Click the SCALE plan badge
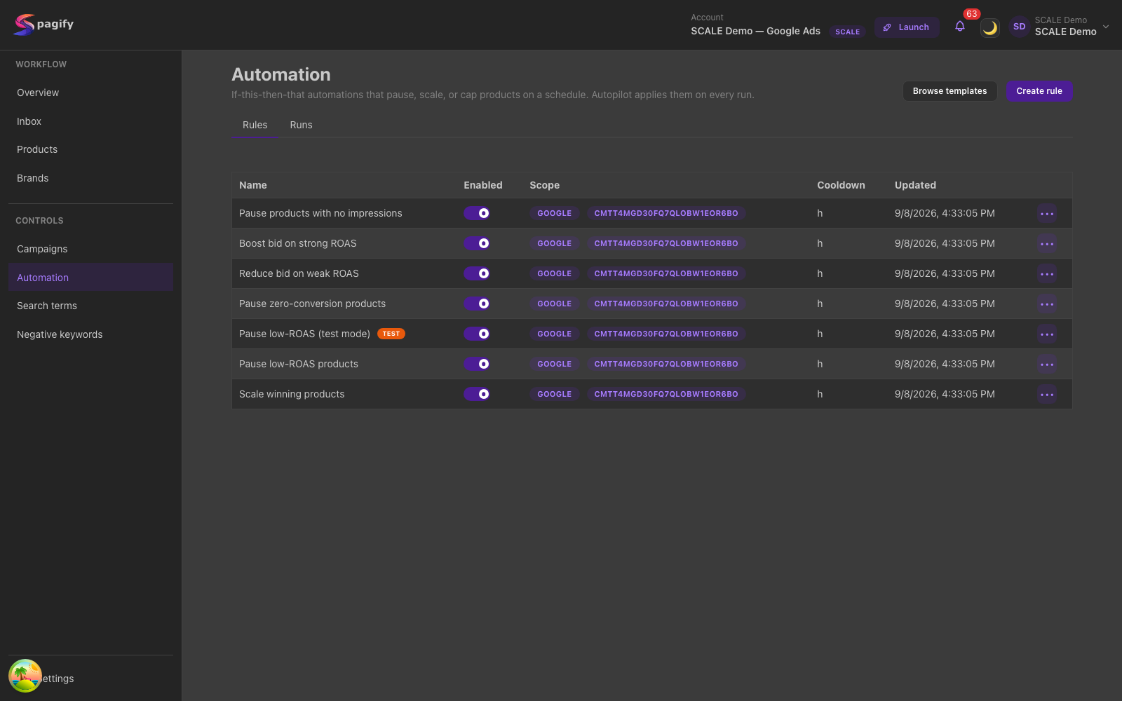Viewport: 1122px width, 701px height. (x=847, y=32)
